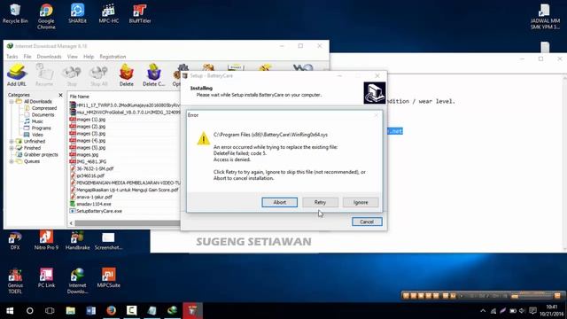Image resolution: width=567 pixels, height=319 pixels.
Task: Select Grabber projects in category tree
Action: click(41, 154)
